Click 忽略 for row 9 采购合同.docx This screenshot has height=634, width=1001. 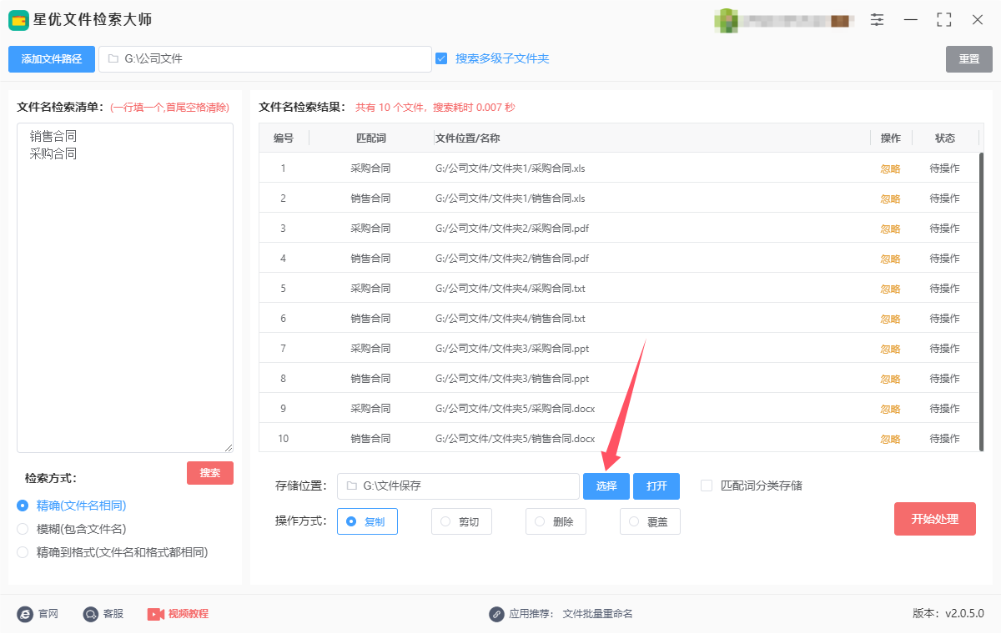[890, 409]
